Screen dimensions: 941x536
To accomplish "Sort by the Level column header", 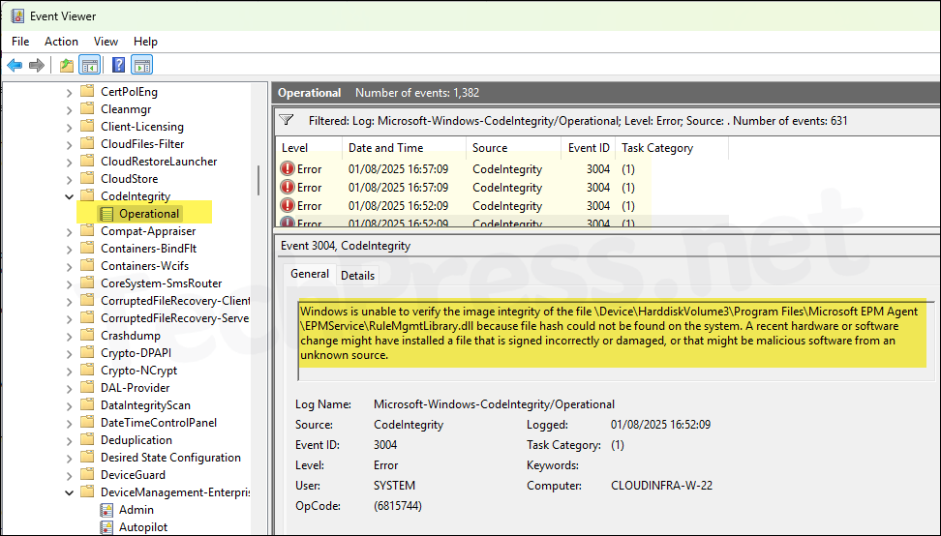I will click(309, 147).
